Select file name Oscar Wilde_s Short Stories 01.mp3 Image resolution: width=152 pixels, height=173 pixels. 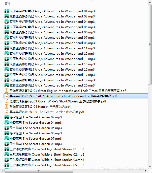pyautogui.click(x=47, y=149)
